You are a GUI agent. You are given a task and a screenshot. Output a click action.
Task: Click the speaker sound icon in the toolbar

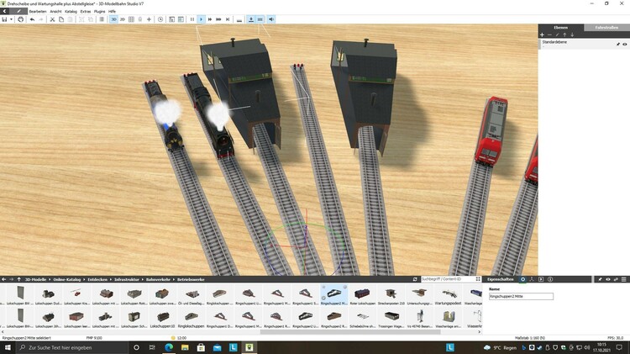tap(270, 18)
